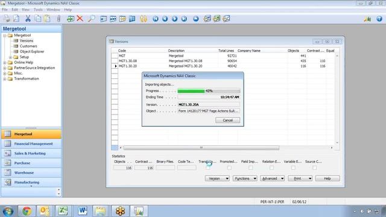Cancel the importing objects dialog
The image size is (386, 217).
click(228, 121)
